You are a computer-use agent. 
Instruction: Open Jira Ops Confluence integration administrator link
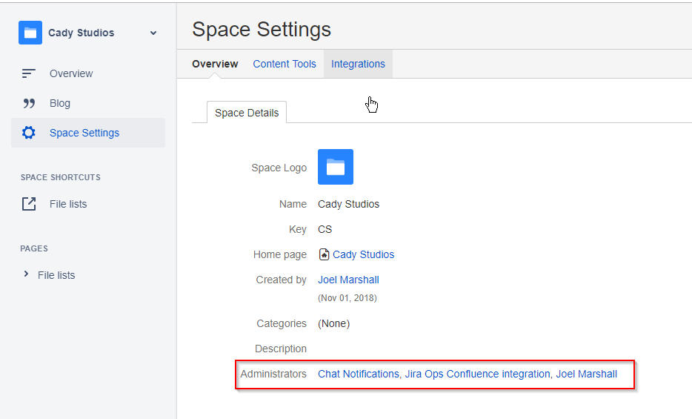coord(478,374)
